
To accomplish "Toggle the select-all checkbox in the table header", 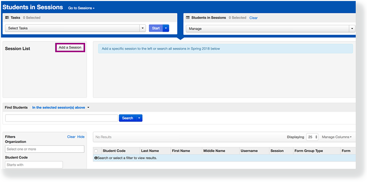I will coord(96,151).
